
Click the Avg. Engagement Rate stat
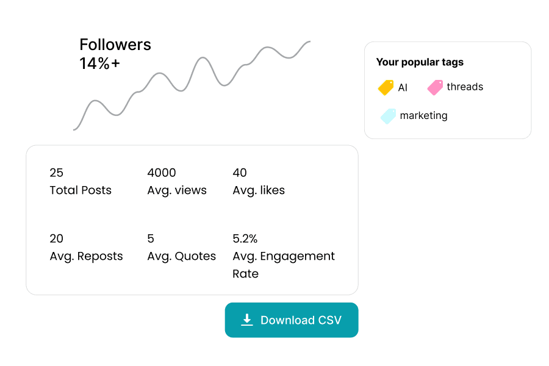click(283, 256)
